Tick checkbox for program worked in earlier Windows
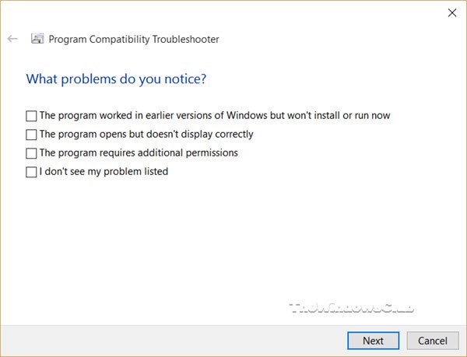 pos(31,116)
